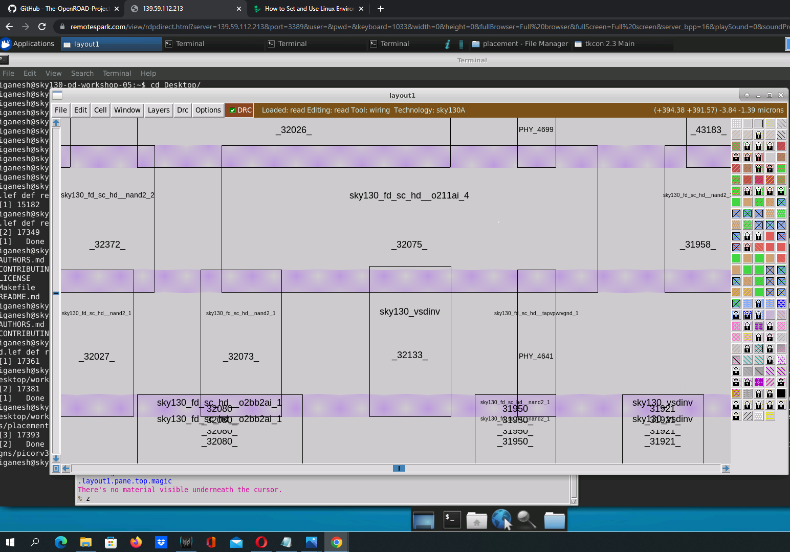Screen dimensions: 790x552
Task: Open Chrome from the Windows taskbar
Action: [336, 542]
